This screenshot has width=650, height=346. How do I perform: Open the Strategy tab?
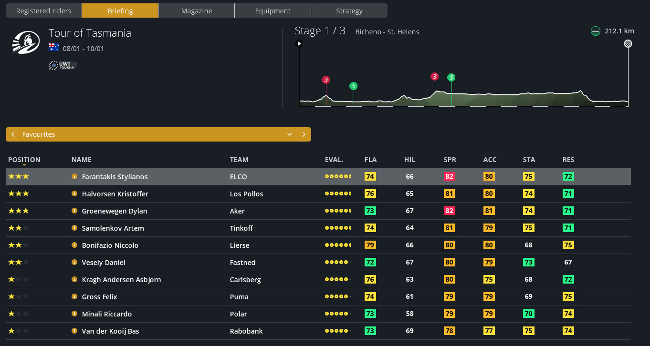tap(349, 10)
